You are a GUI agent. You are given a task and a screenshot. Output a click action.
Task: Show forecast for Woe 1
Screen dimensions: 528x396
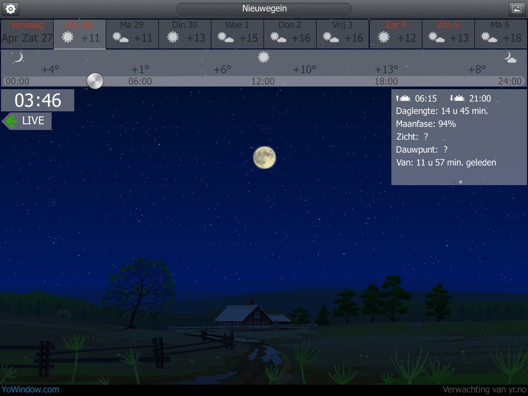tap(237, 34)
